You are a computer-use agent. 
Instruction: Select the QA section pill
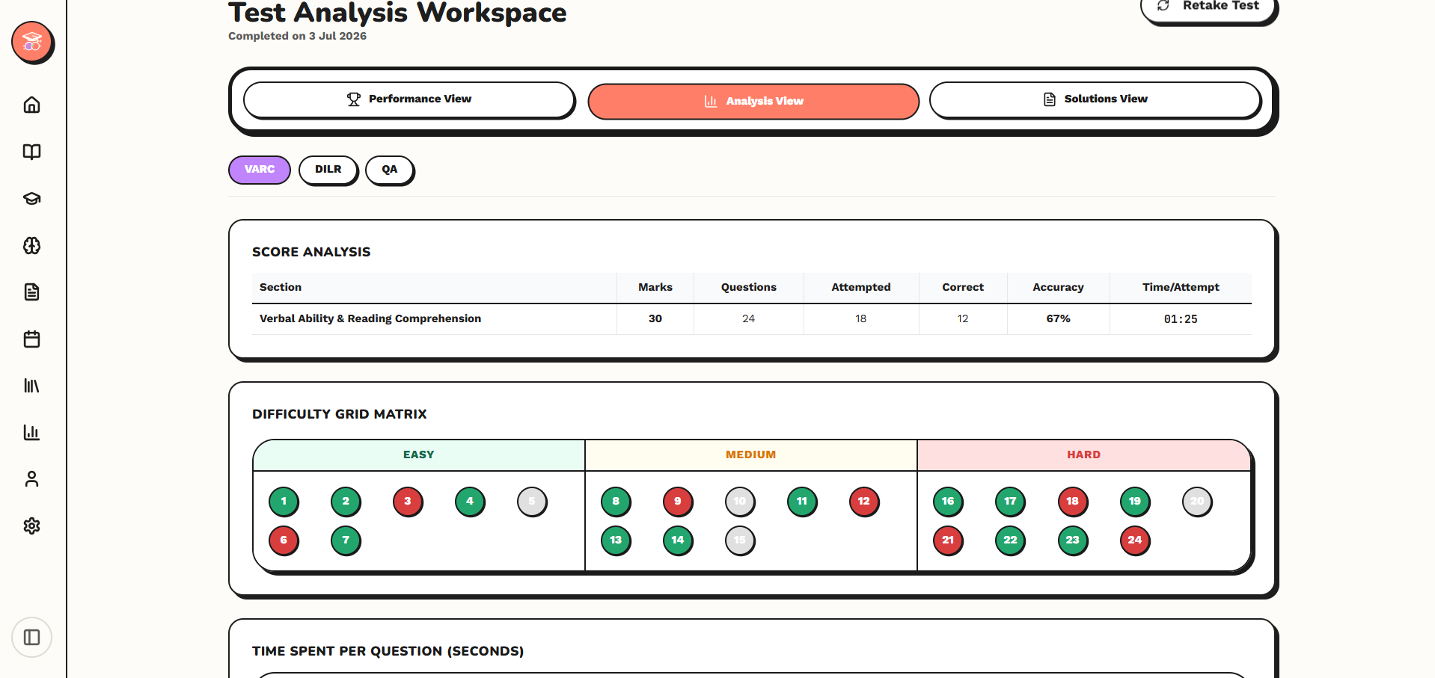click(390, 170)
